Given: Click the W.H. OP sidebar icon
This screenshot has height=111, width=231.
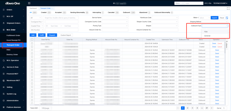Looking at the screenshot, I should 4,16.
